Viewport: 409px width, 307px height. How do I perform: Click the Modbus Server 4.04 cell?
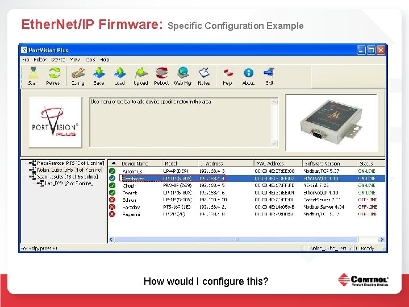(324, 207)
